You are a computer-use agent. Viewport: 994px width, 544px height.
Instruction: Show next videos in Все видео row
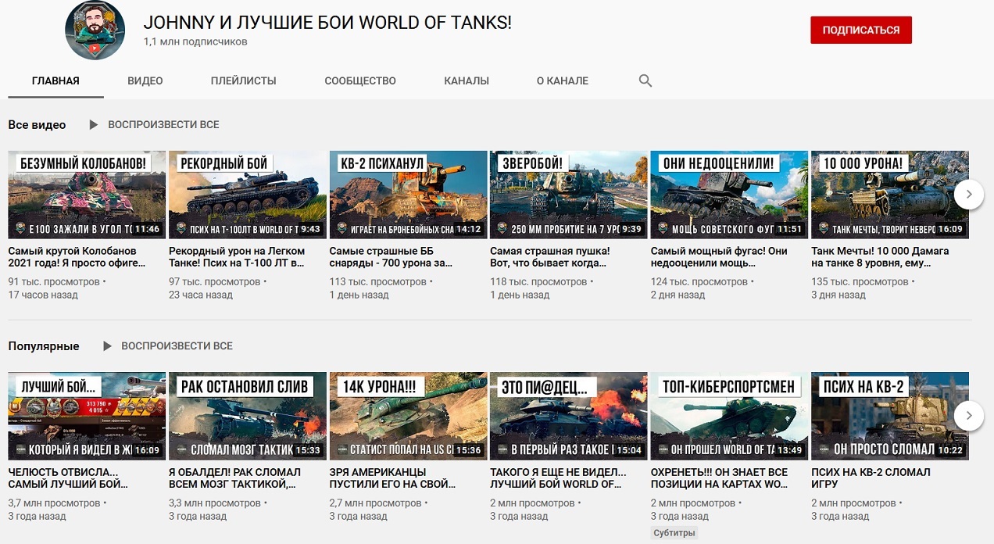point(969,194)
